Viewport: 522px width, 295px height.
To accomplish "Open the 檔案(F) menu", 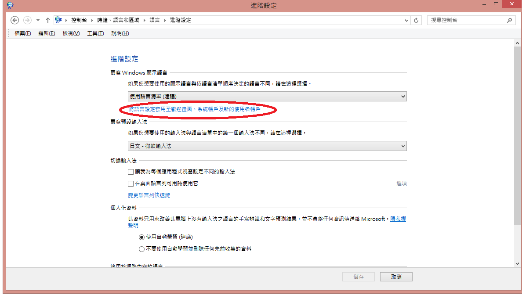I will click(22, 33).
